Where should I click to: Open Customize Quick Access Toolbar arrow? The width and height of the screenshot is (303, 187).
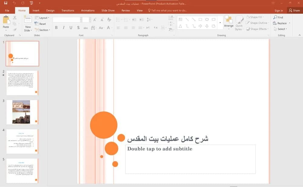(40, 3)
